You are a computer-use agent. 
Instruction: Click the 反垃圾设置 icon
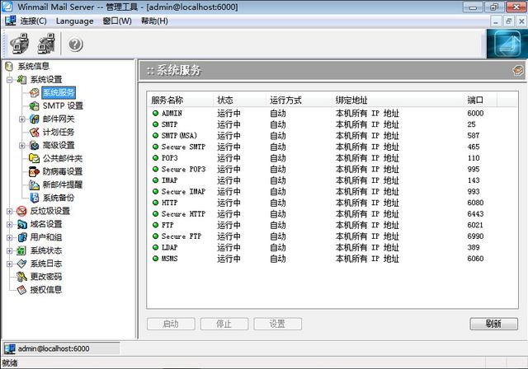coord(22,211)
